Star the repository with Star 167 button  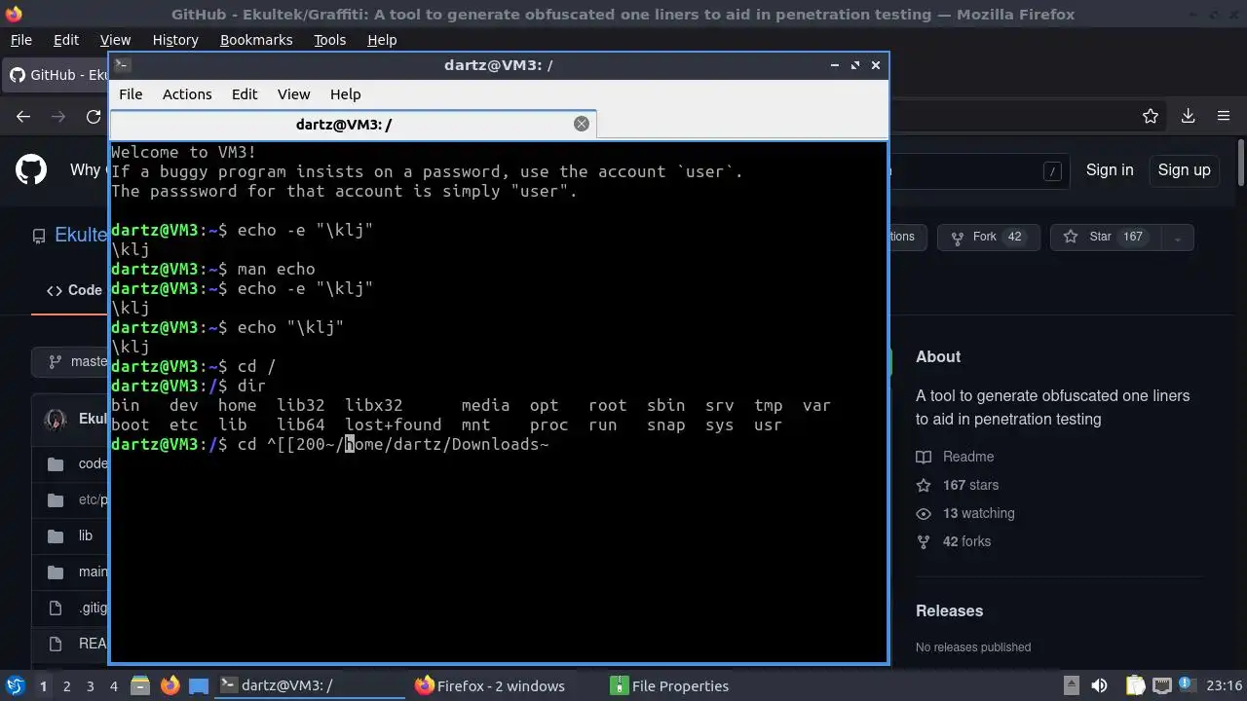pos(1106,237)
